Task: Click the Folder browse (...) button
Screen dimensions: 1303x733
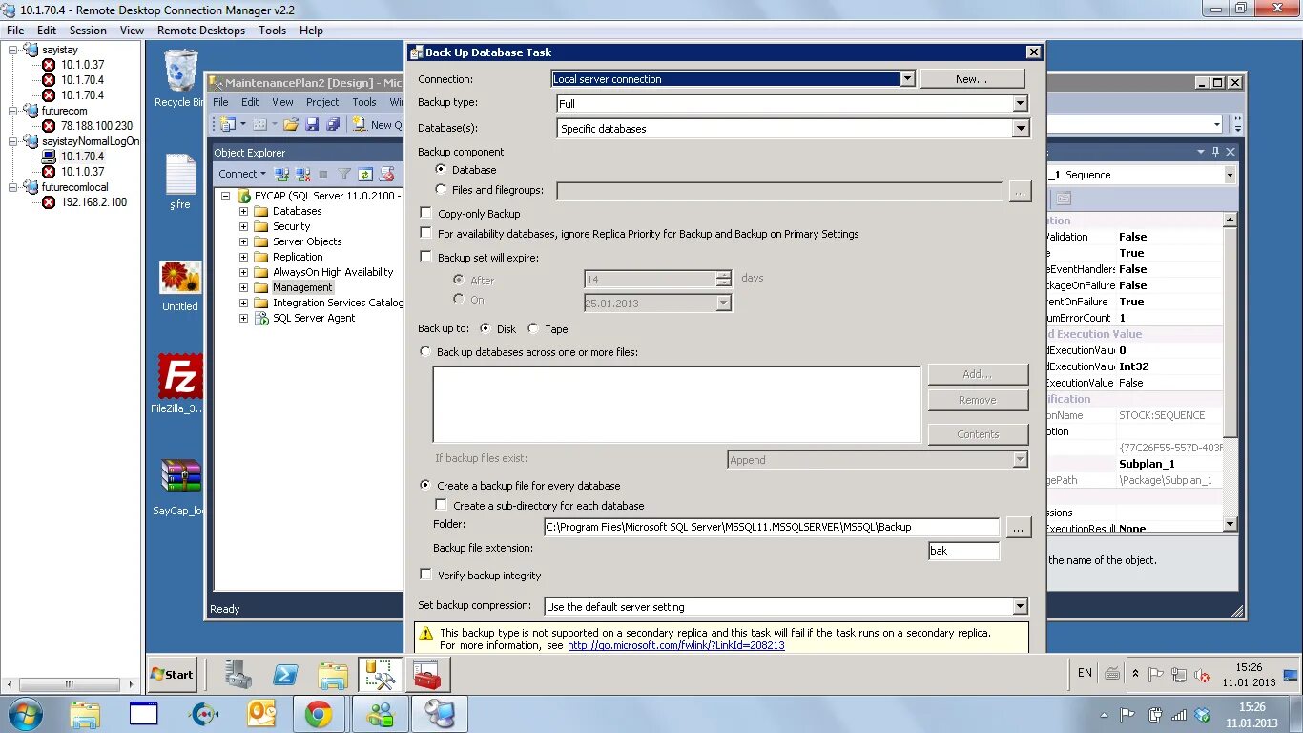Action: tap(1018, 527)
